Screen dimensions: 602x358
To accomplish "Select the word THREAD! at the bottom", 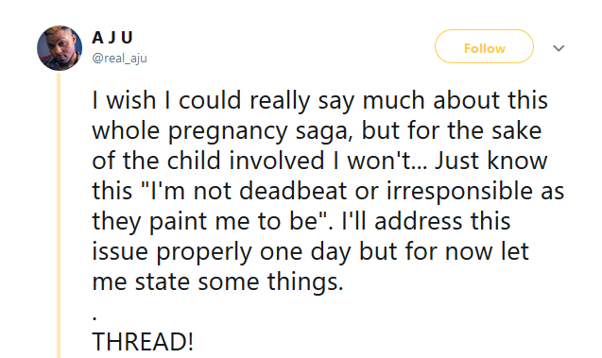I will click(x=143, y=342).
